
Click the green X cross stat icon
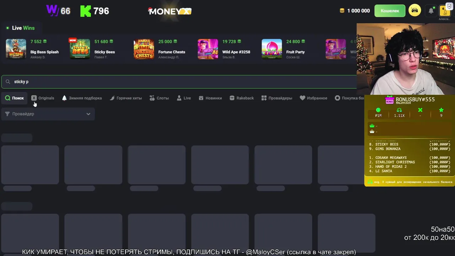coord(420,110)
